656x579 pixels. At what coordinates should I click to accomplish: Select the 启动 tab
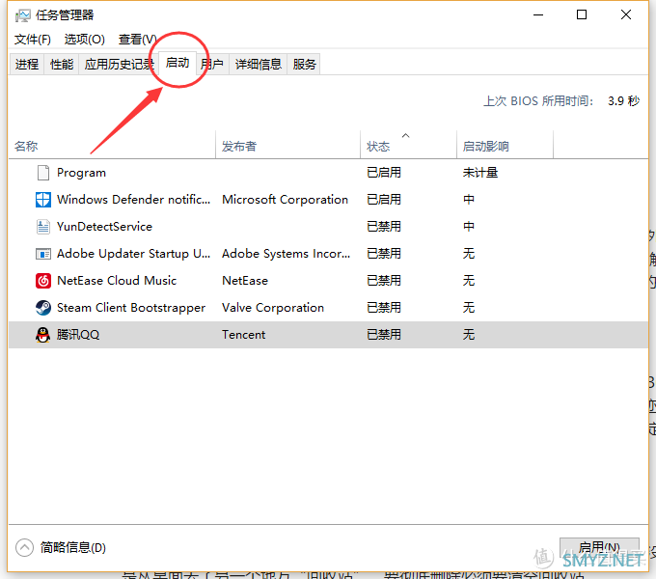[x=178, y=63]
